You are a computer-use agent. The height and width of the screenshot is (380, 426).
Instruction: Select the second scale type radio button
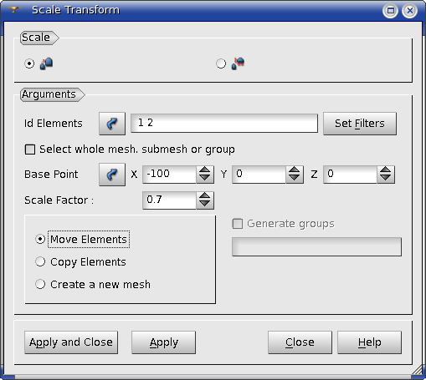(x=221, y=63)
